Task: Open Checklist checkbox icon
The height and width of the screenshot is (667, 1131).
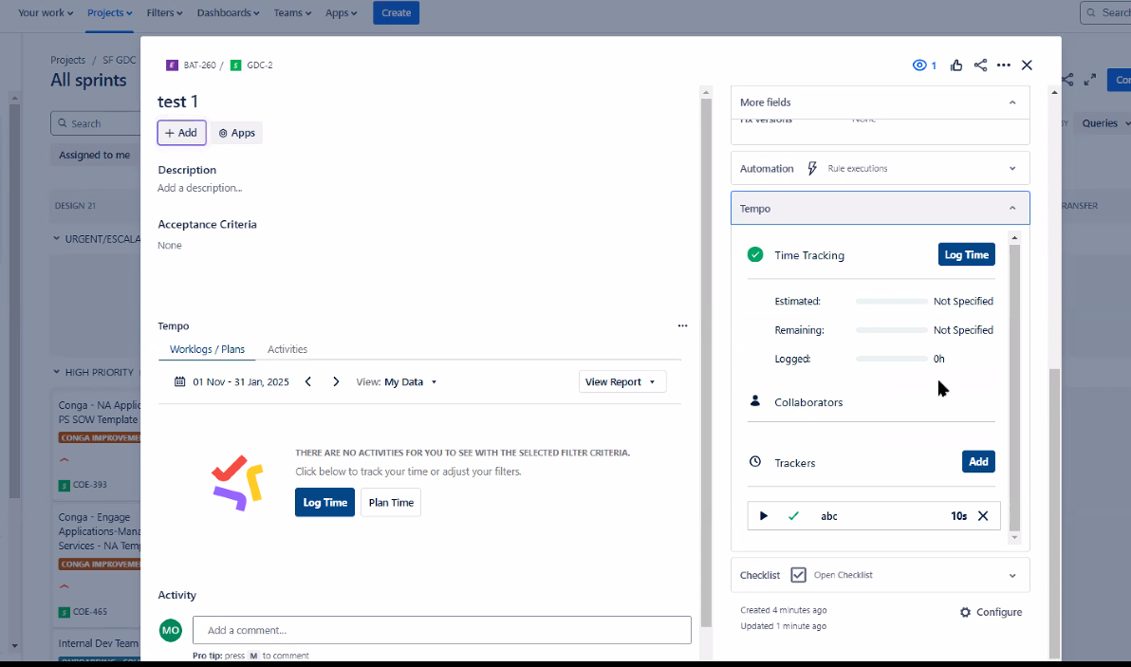Action: [x=798, y=575]
